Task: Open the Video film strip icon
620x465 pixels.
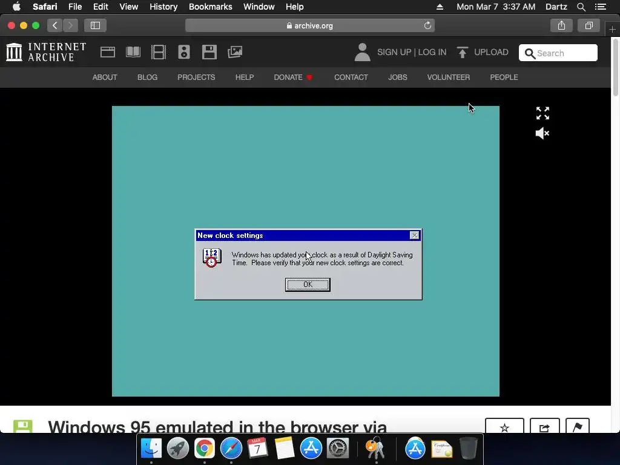Action: click(159, 52)
